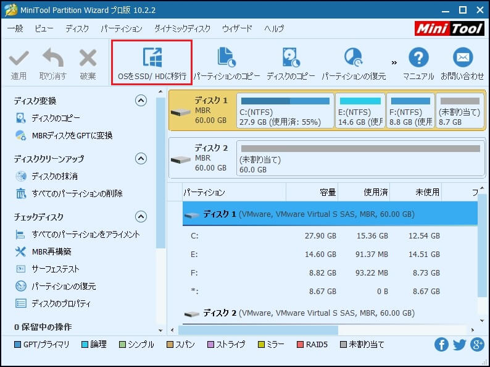Screen dimensions: 490x367
Task: Sort by パーティション column header
Action: tap(235, 192)
